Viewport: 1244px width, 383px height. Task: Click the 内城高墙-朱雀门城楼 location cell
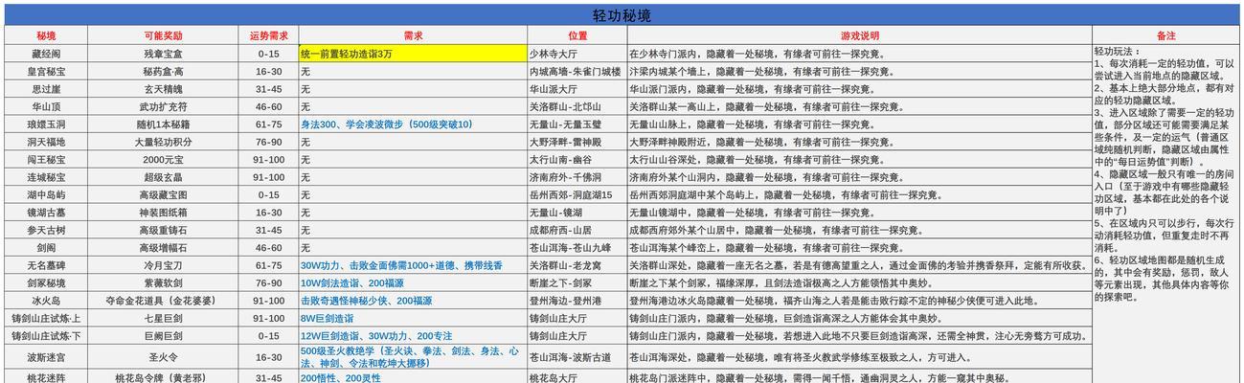tap(577, 72)
